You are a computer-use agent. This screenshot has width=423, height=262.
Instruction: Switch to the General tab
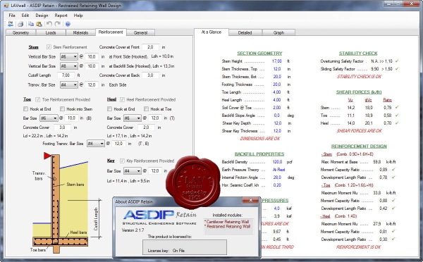[140, 32]
